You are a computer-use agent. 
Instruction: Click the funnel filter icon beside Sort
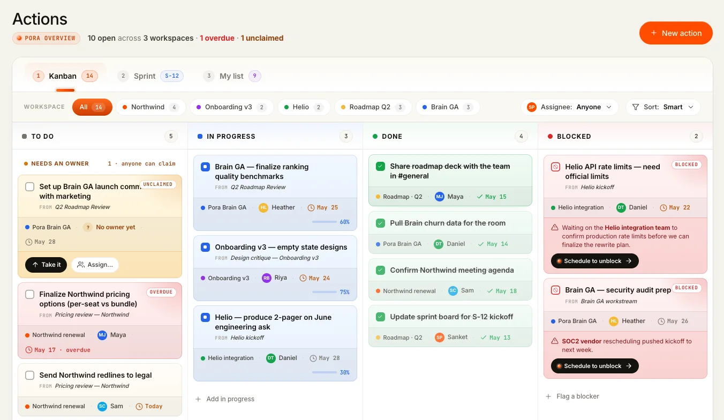click(x=636, y=107)
